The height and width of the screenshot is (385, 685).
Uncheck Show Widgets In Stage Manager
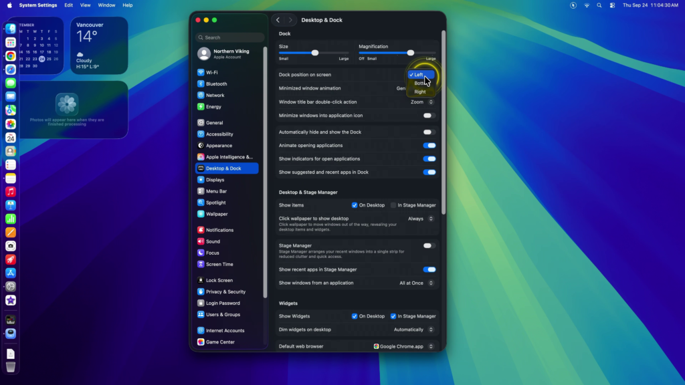click(x=393, y=316)
